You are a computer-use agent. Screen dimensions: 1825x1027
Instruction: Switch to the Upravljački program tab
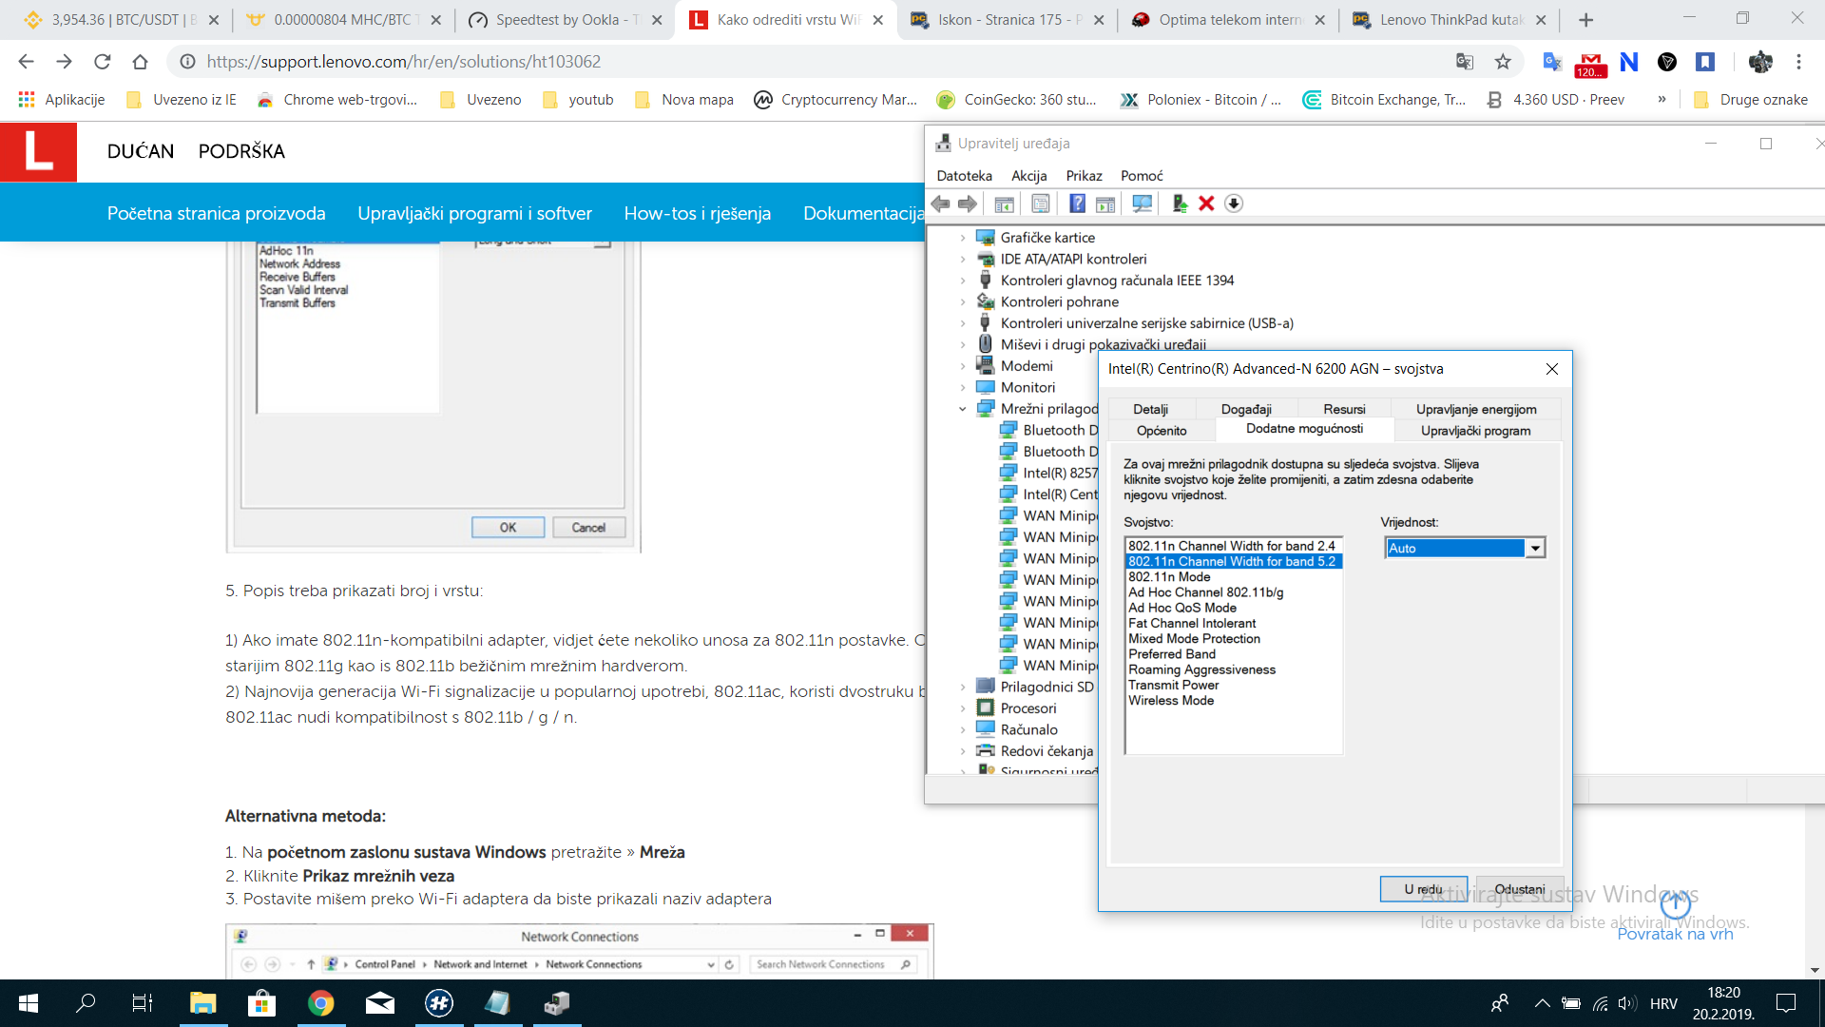tap(1475, 431)
